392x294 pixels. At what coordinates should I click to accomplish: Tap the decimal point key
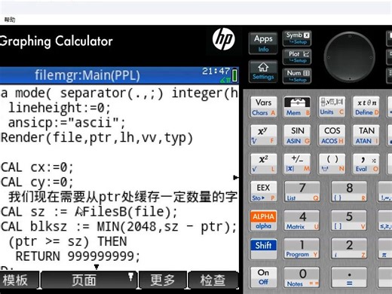pos(349,277)
